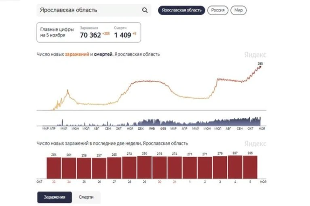This screenshot has width=310, height=206.
Task: Click the 285 endpoint marker on line chart
Action: (x=260, y=67)
